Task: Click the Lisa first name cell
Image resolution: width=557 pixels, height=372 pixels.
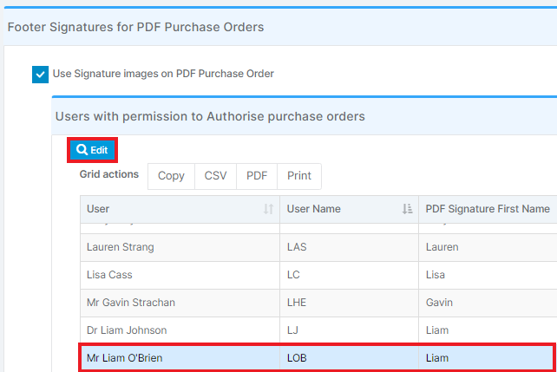Action: (488, 275)
